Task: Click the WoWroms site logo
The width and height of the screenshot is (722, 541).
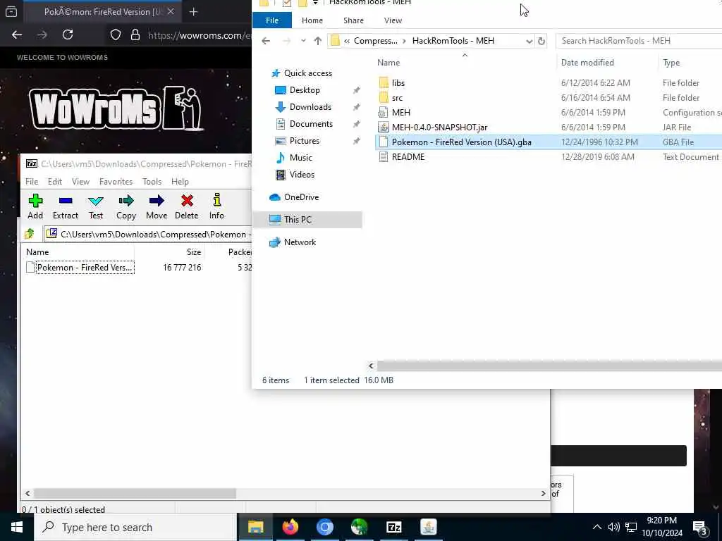Action: 116,108
